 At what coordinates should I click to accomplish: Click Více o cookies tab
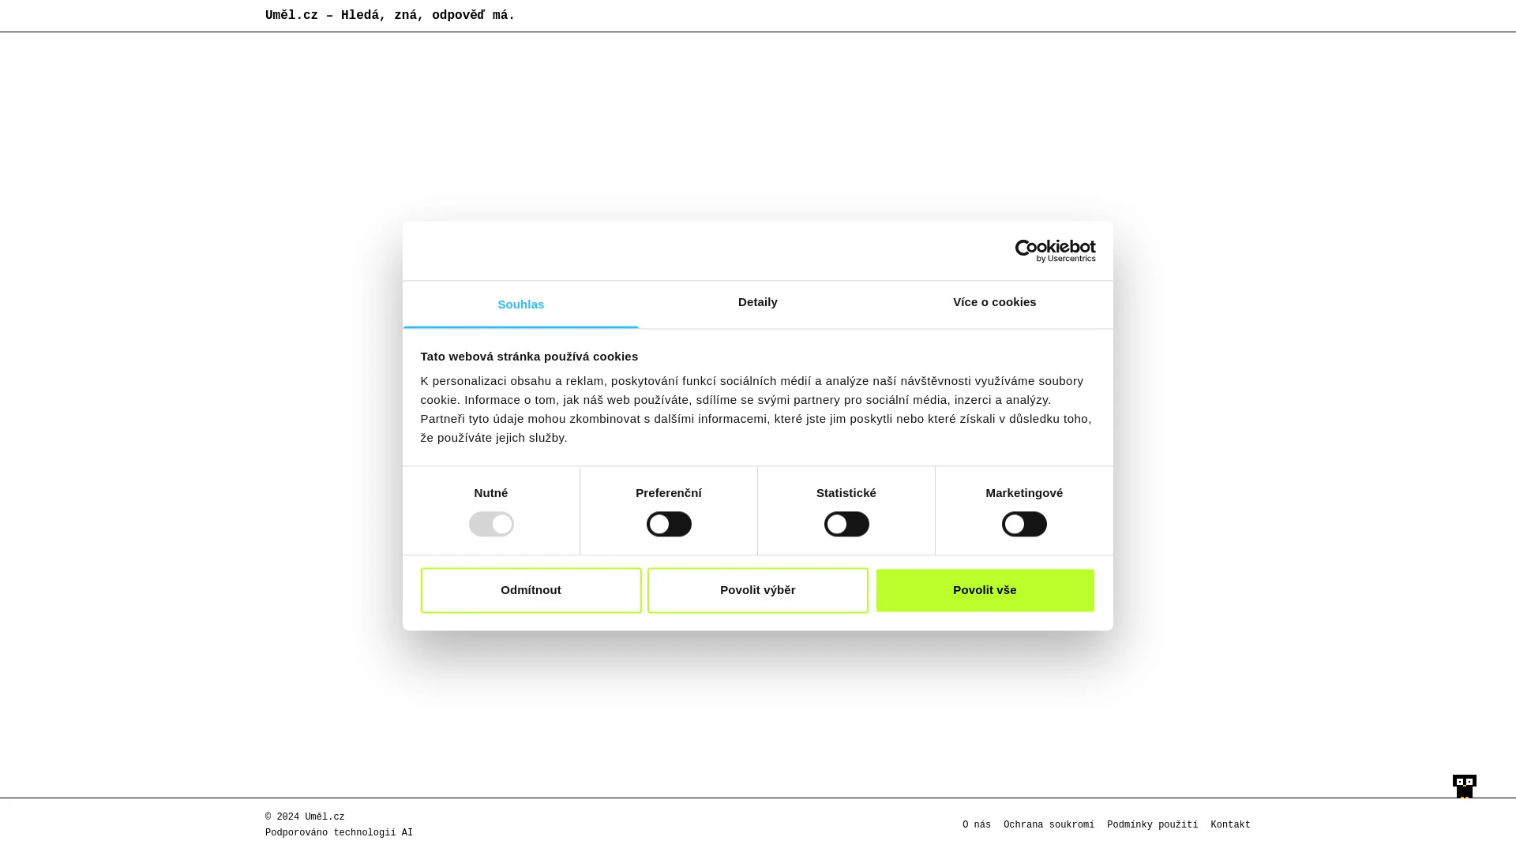[994, 305]
